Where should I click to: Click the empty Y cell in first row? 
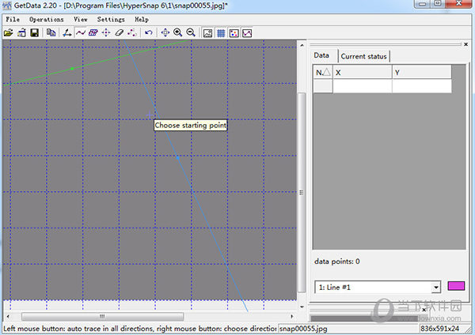(x=422, y=86)
